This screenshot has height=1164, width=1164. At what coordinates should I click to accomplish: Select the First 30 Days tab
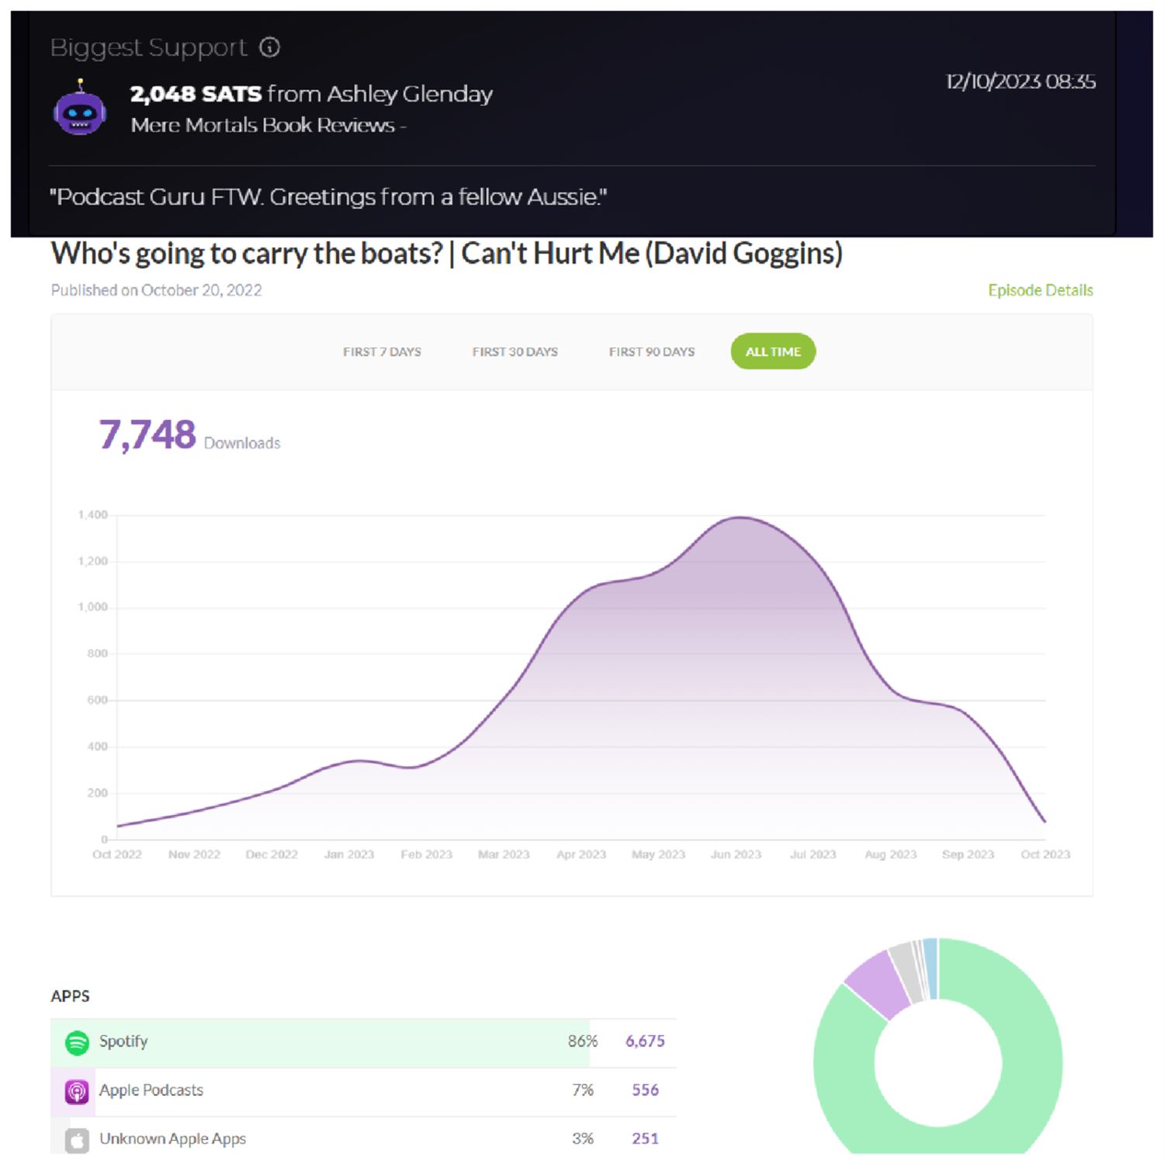pos(515,352)
